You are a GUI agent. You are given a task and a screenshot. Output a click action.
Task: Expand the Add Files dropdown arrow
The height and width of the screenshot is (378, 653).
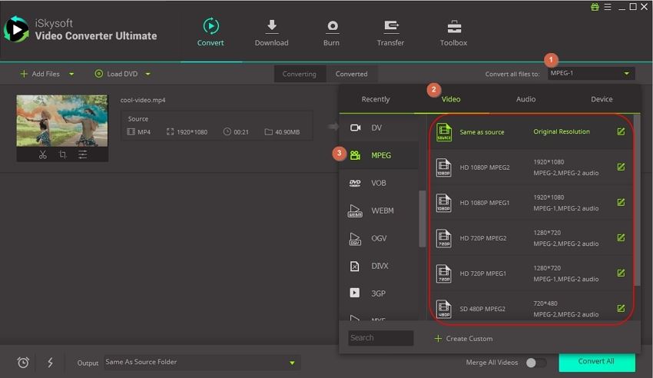click(x=71, y=75)
